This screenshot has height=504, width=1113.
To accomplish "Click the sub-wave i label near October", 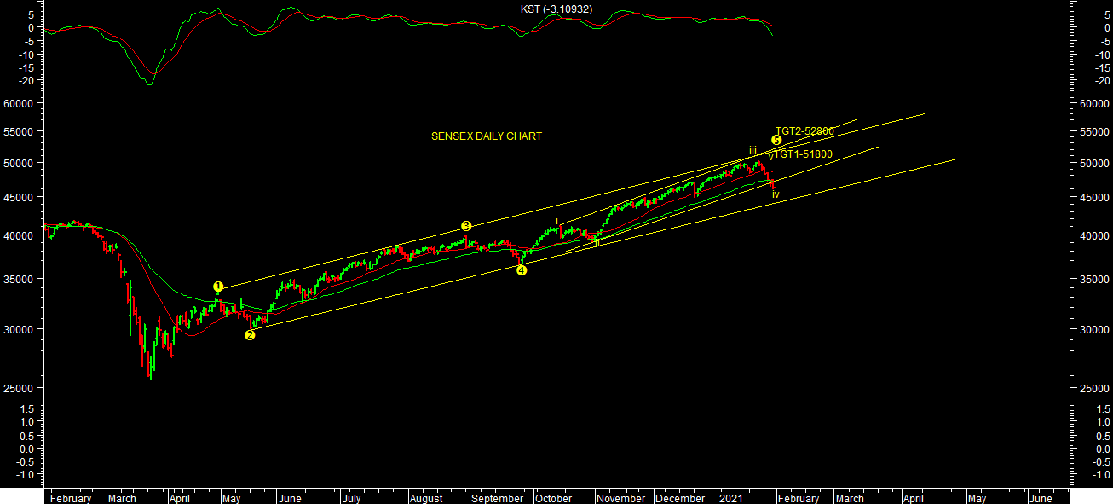I will (x=557, y=221).
